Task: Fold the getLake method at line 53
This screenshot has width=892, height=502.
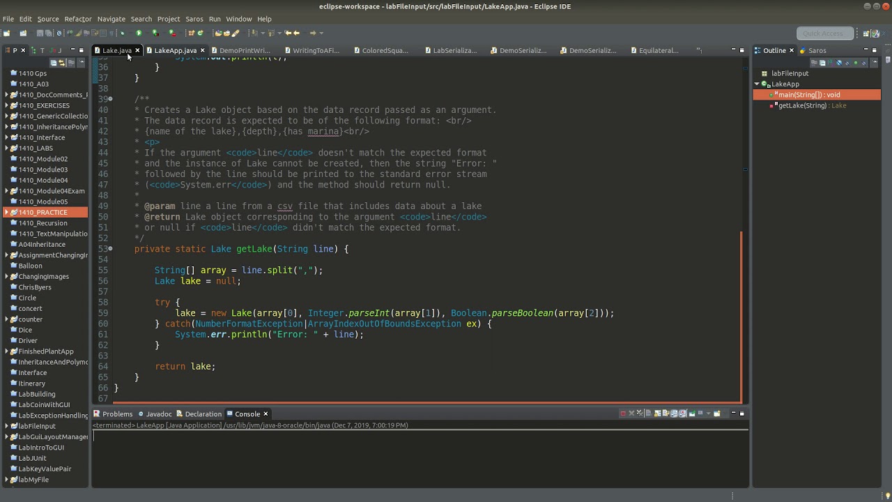Action: point(110,249)
